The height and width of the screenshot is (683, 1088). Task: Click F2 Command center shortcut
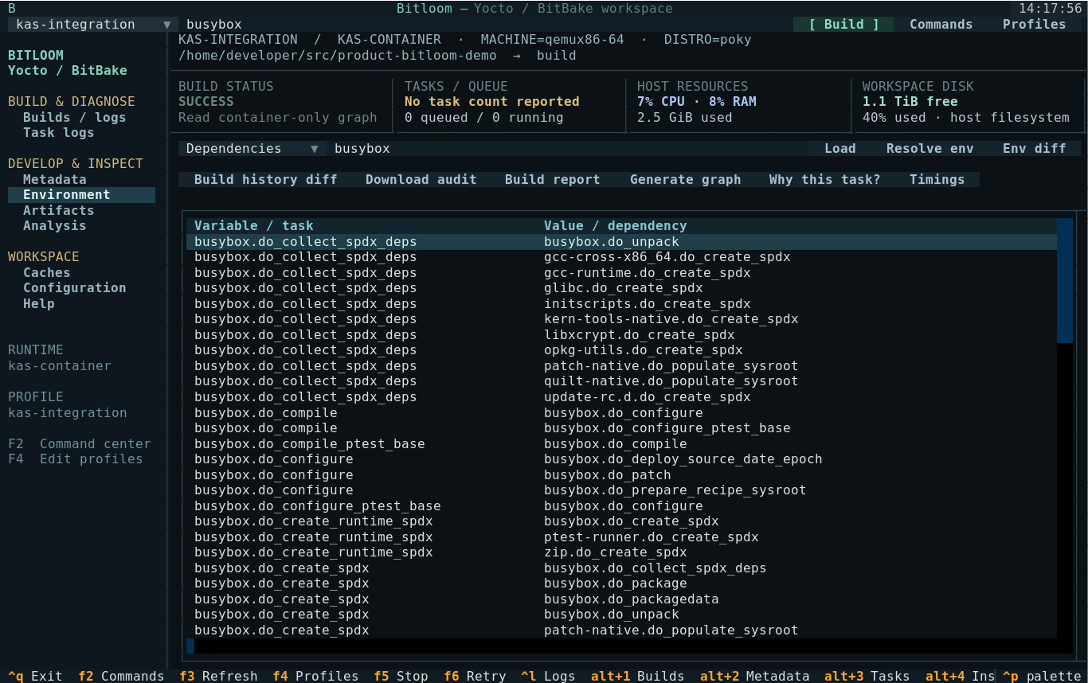79,444
